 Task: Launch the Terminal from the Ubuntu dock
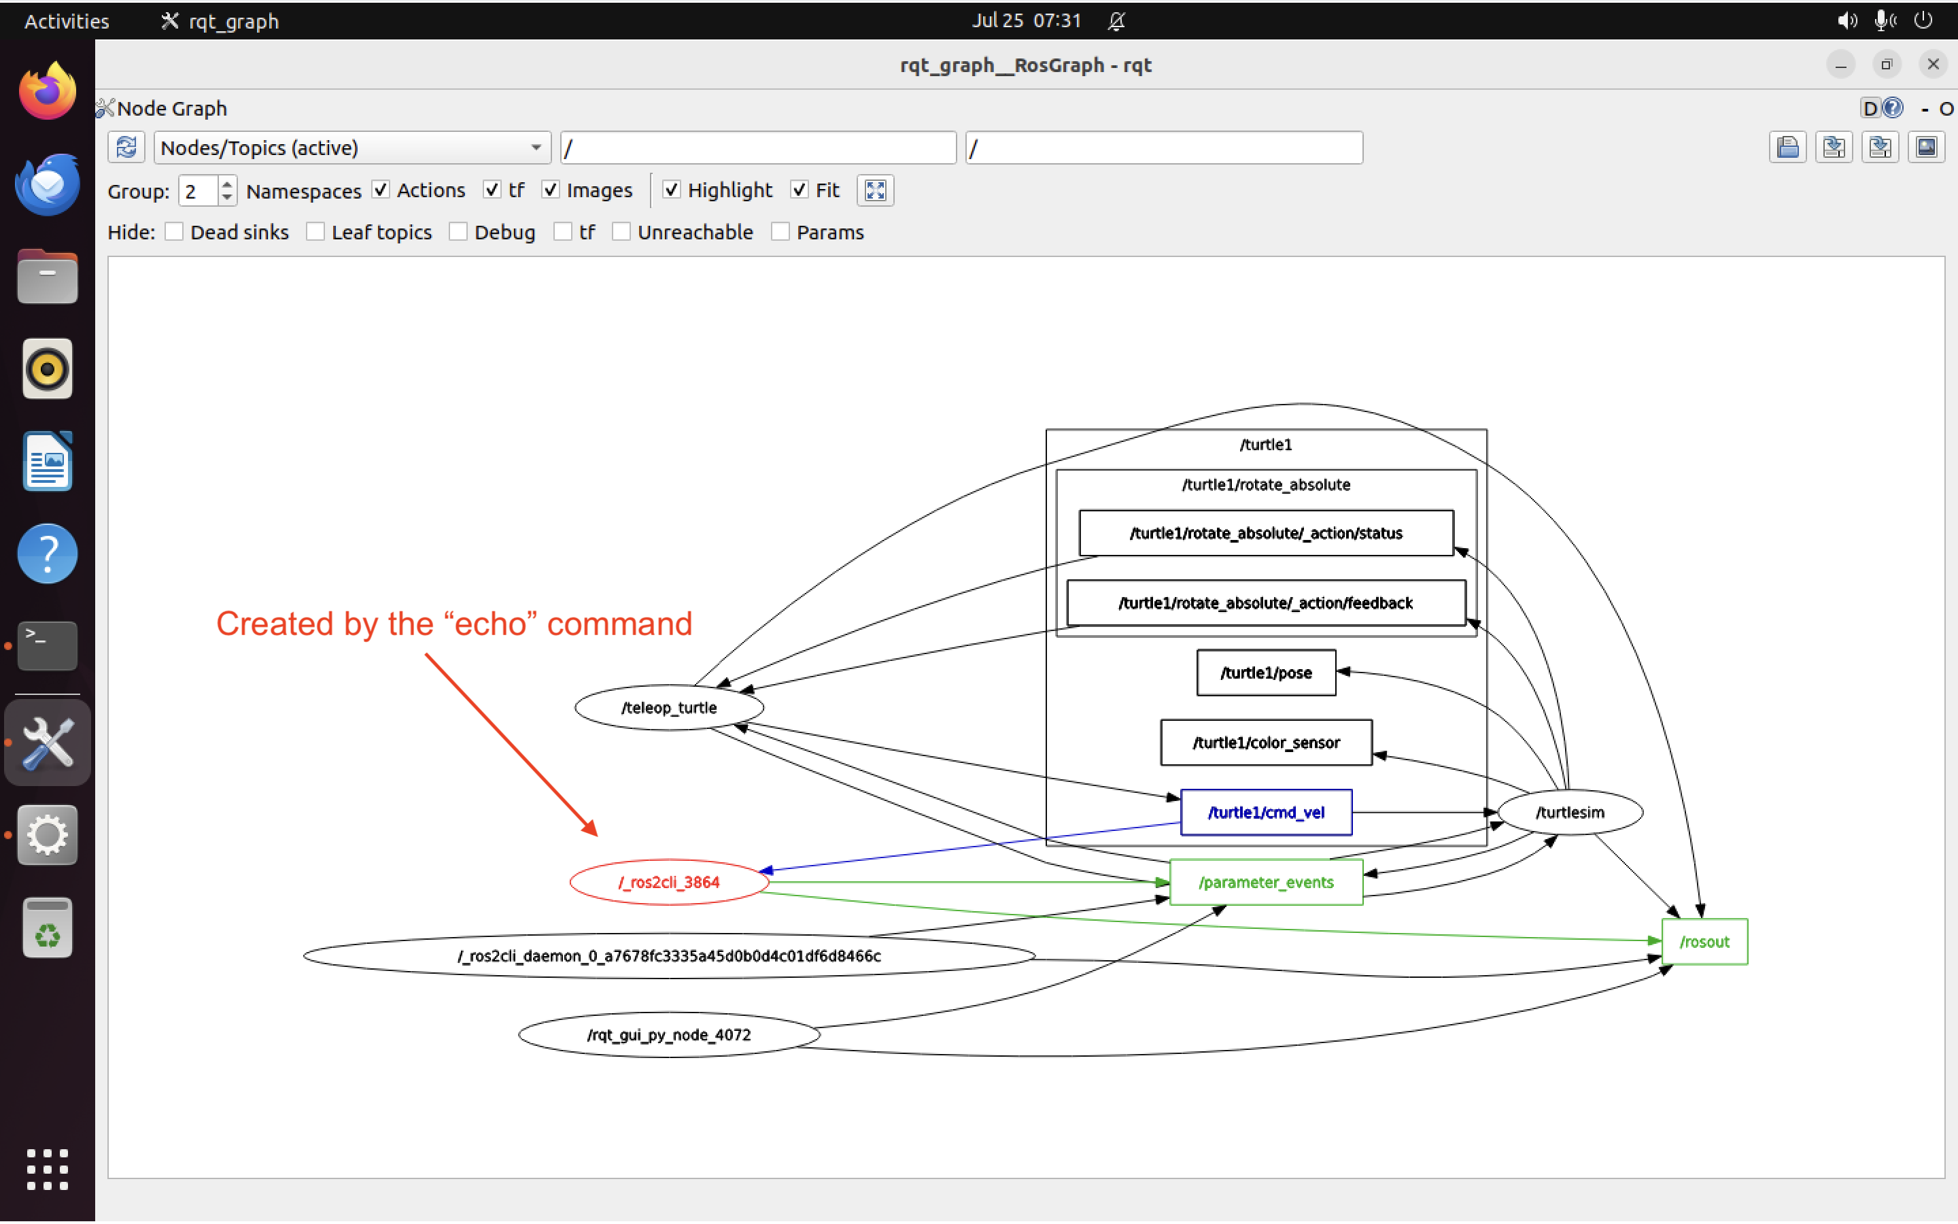(x=46, y=645)
